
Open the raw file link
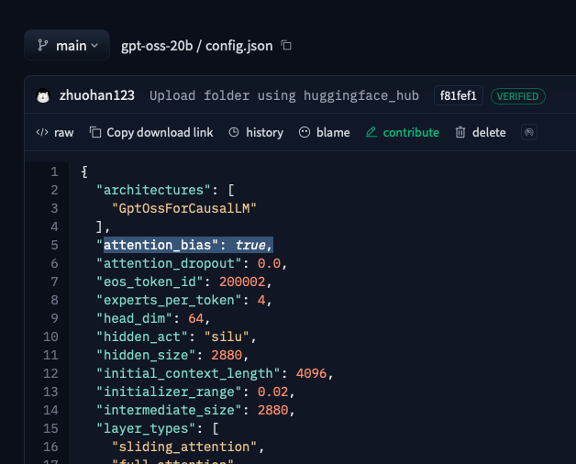coord(64,133)
